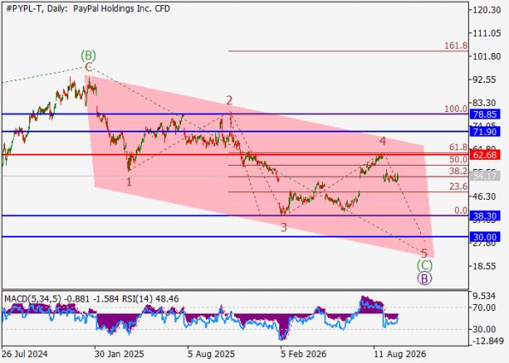509x363 pixels.
Task: Click the 83.30 price axis value
Action: 484,103
